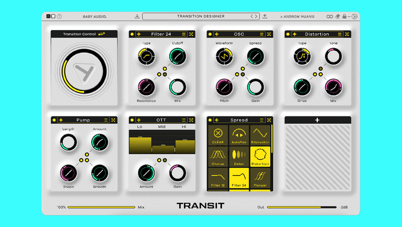Viewport: 402px width, 227px height.
Task: Click the OSC Waveform selector knob
Action: click(225, 56)
